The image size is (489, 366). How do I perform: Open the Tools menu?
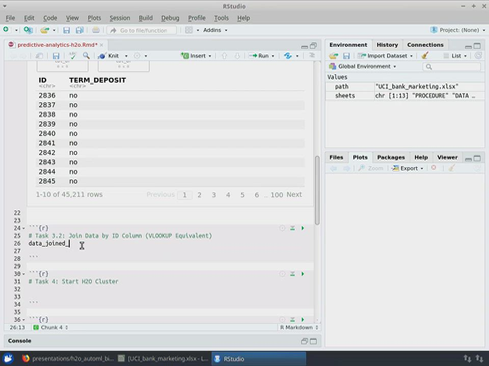tap(221, 18)
